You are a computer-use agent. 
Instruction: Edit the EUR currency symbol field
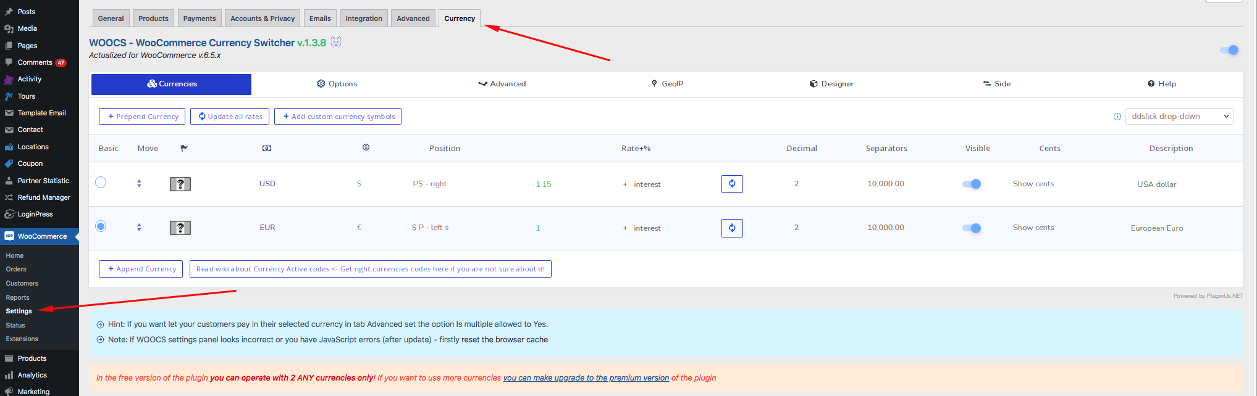(x=359, y=228)
